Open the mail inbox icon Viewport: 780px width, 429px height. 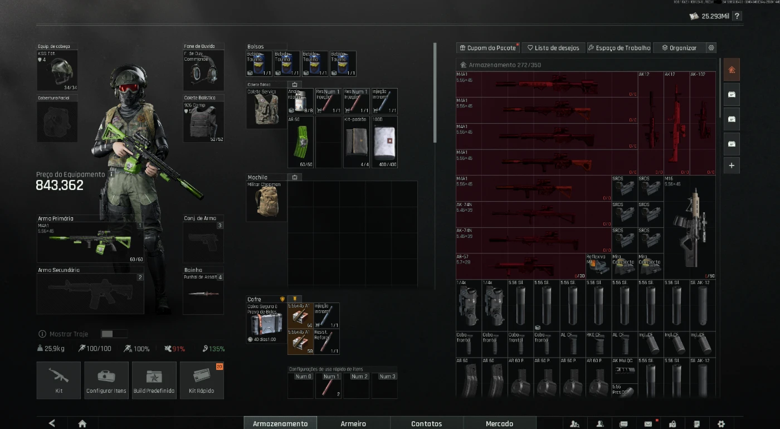[x=648, y=423]
